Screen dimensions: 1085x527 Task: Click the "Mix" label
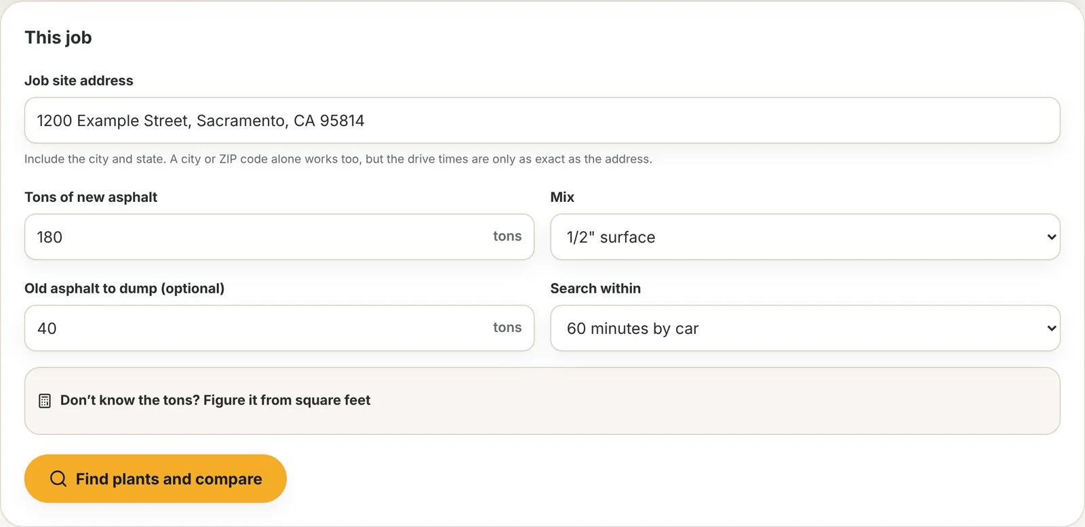562,197
